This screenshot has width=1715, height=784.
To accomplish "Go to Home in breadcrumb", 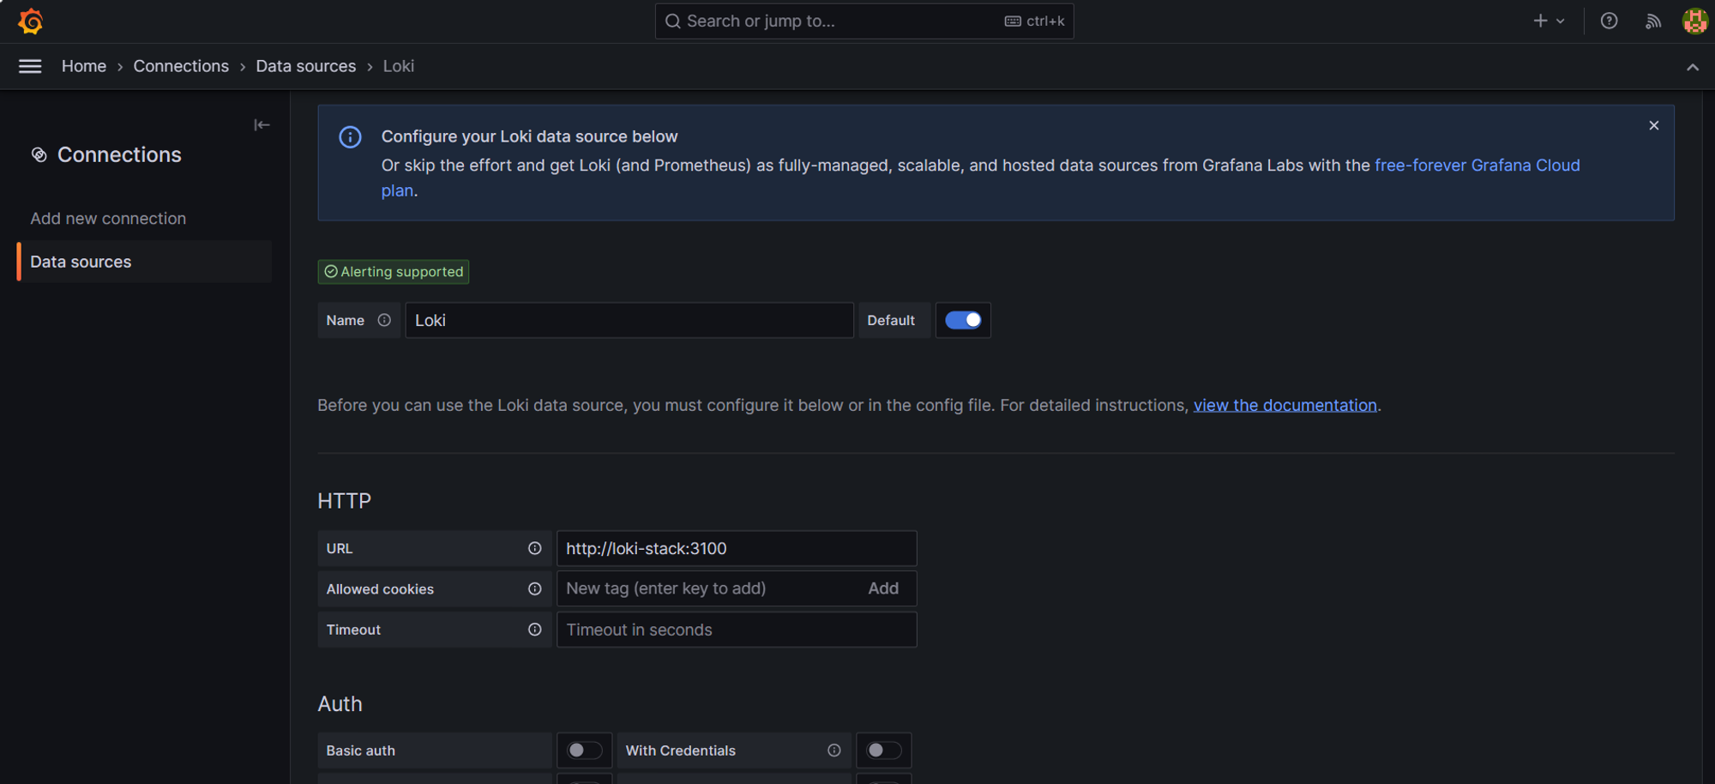I will 84,66.
